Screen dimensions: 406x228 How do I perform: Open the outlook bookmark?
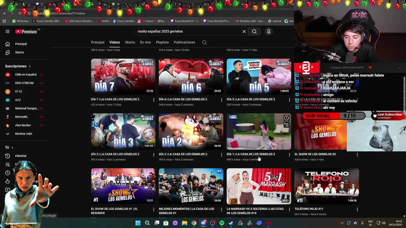pos(275,21)
